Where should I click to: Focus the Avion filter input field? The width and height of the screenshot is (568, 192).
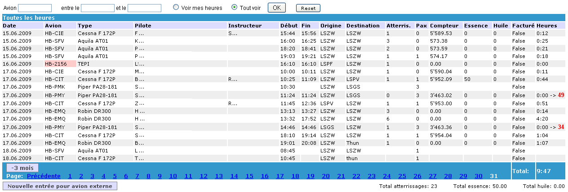[x=35, y=8]
